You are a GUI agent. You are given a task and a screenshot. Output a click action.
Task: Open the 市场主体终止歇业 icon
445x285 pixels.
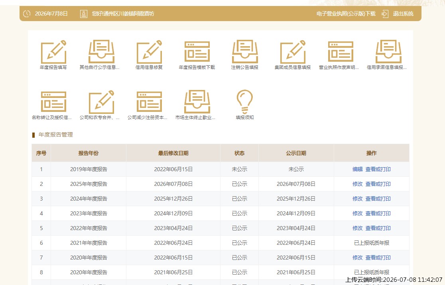[x=197, y=102]
